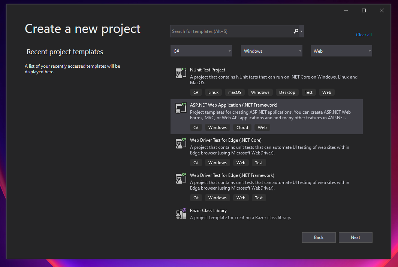Click the ASP.NET Web Application globe icon
The width and height of the screenshot is (398, 267).
(181, 108)
